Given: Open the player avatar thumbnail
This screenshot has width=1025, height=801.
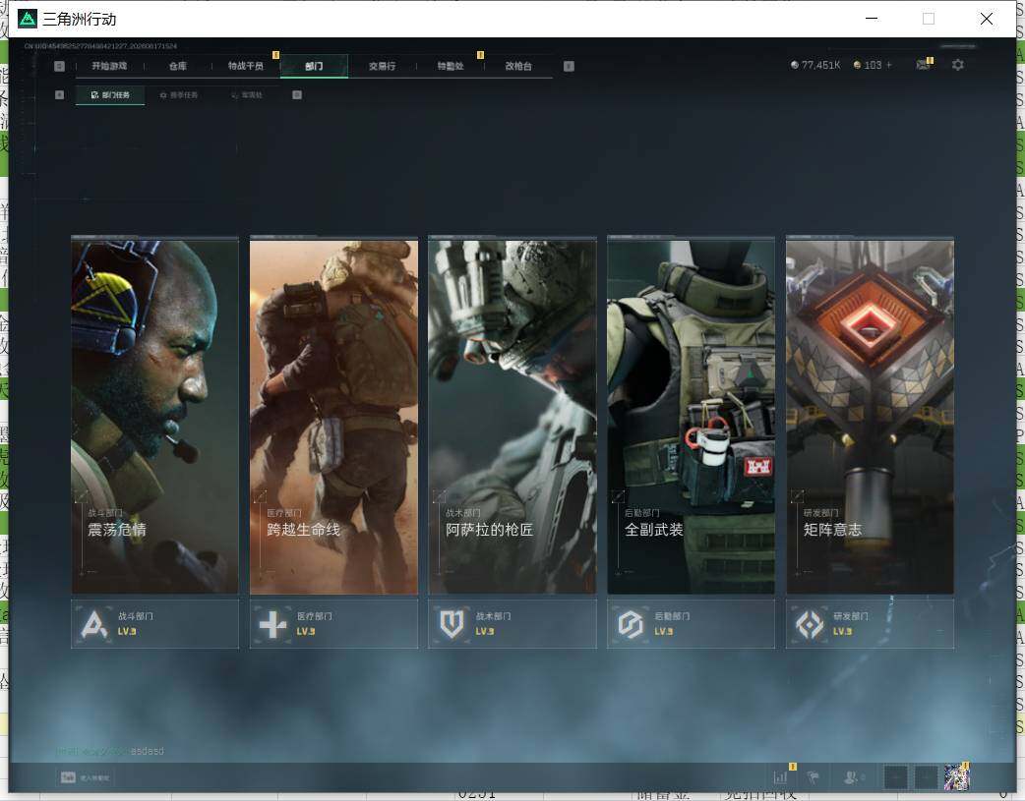Looking at the screenshot, I should coord(956,777).
